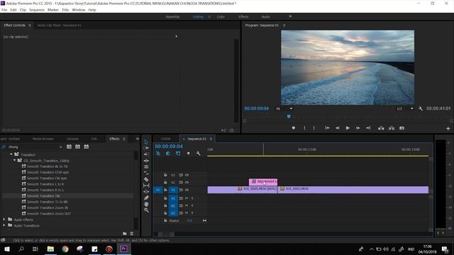Toggle Snap in the timeline

click(x=168, y=154)
